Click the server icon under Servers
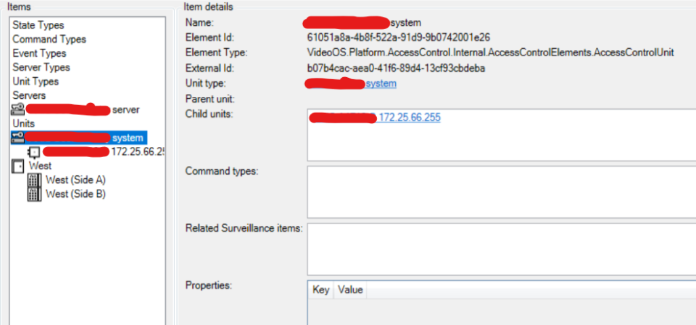The image size is (696, 325). [19, 110]
